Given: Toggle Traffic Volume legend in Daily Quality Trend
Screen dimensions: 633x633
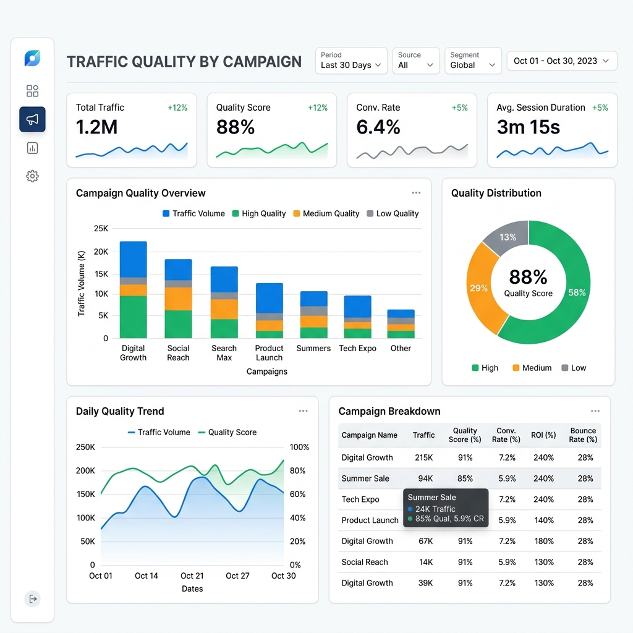Looking at the screenshot, I should point(159,432).
